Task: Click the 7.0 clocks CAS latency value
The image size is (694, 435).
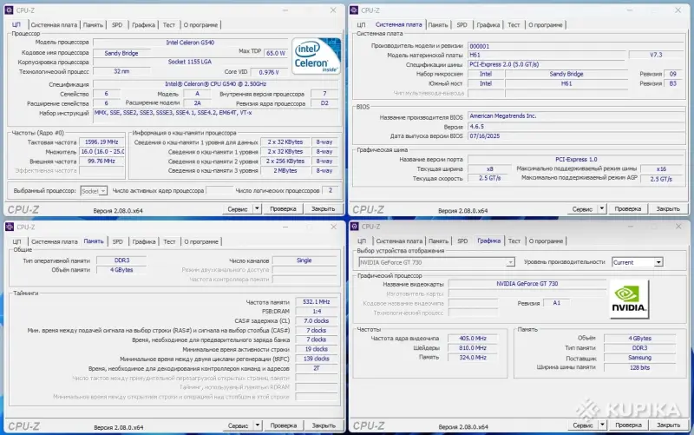Action: tap(316, 320)
